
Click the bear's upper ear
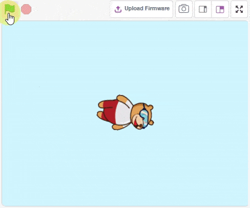(x=150, y=108)
